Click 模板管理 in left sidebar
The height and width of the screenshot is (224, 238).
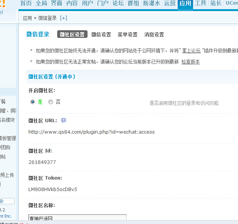point(8,138)
